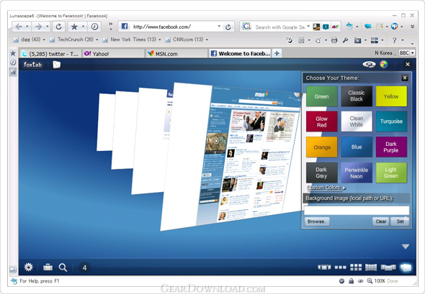Click the FoxTab magnifier search icon
This screenshot has height=294, width=425.
(x=63, y=267)
